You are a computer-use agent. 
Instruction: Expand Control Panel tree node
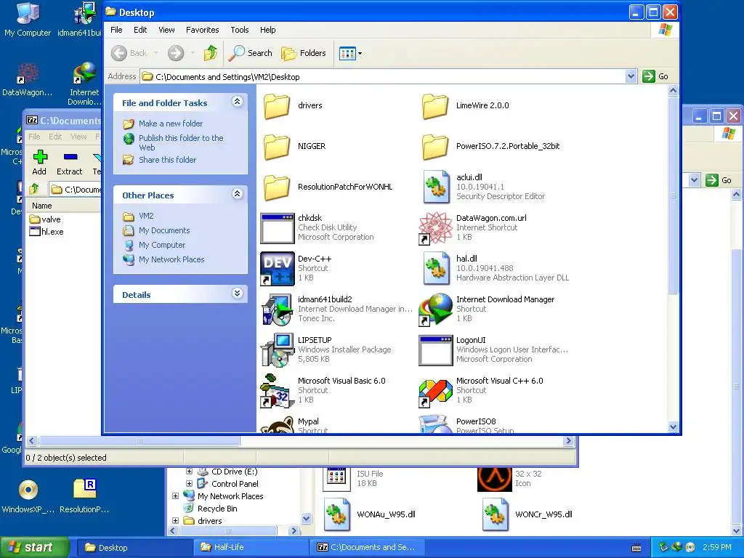click(x=189, y=484)
